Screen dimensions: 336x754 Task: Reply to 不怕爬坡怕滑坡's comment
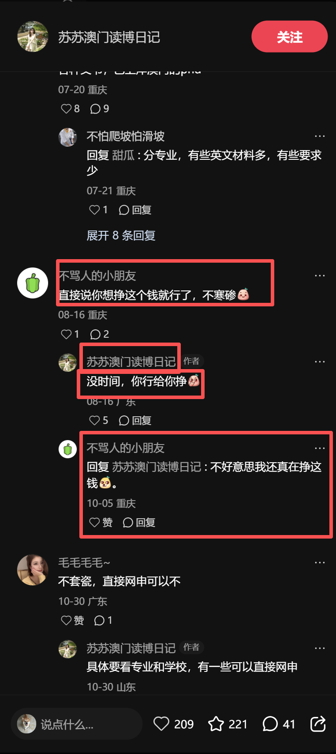click(135, 210)
